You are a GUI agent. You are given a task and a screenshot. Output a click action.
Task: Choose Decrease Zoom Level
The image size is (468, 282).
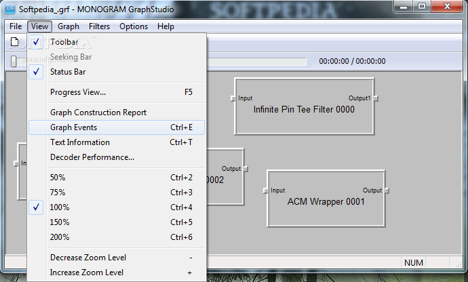[117, 258]
